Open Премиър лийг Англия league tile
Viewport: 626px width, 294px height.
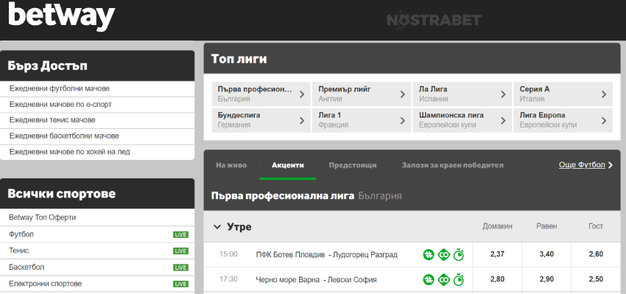coord(362,94)
